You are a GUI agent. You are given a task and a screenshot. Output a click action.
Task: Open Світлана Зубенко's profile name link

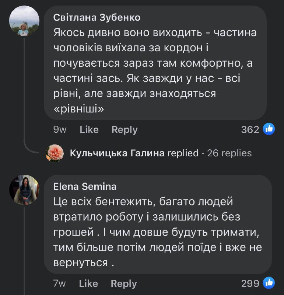tap(97, 17)
